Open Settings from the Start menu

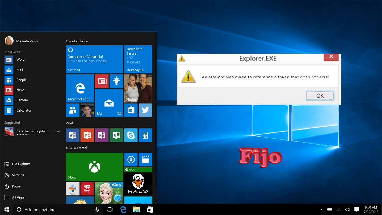point(18,175)
